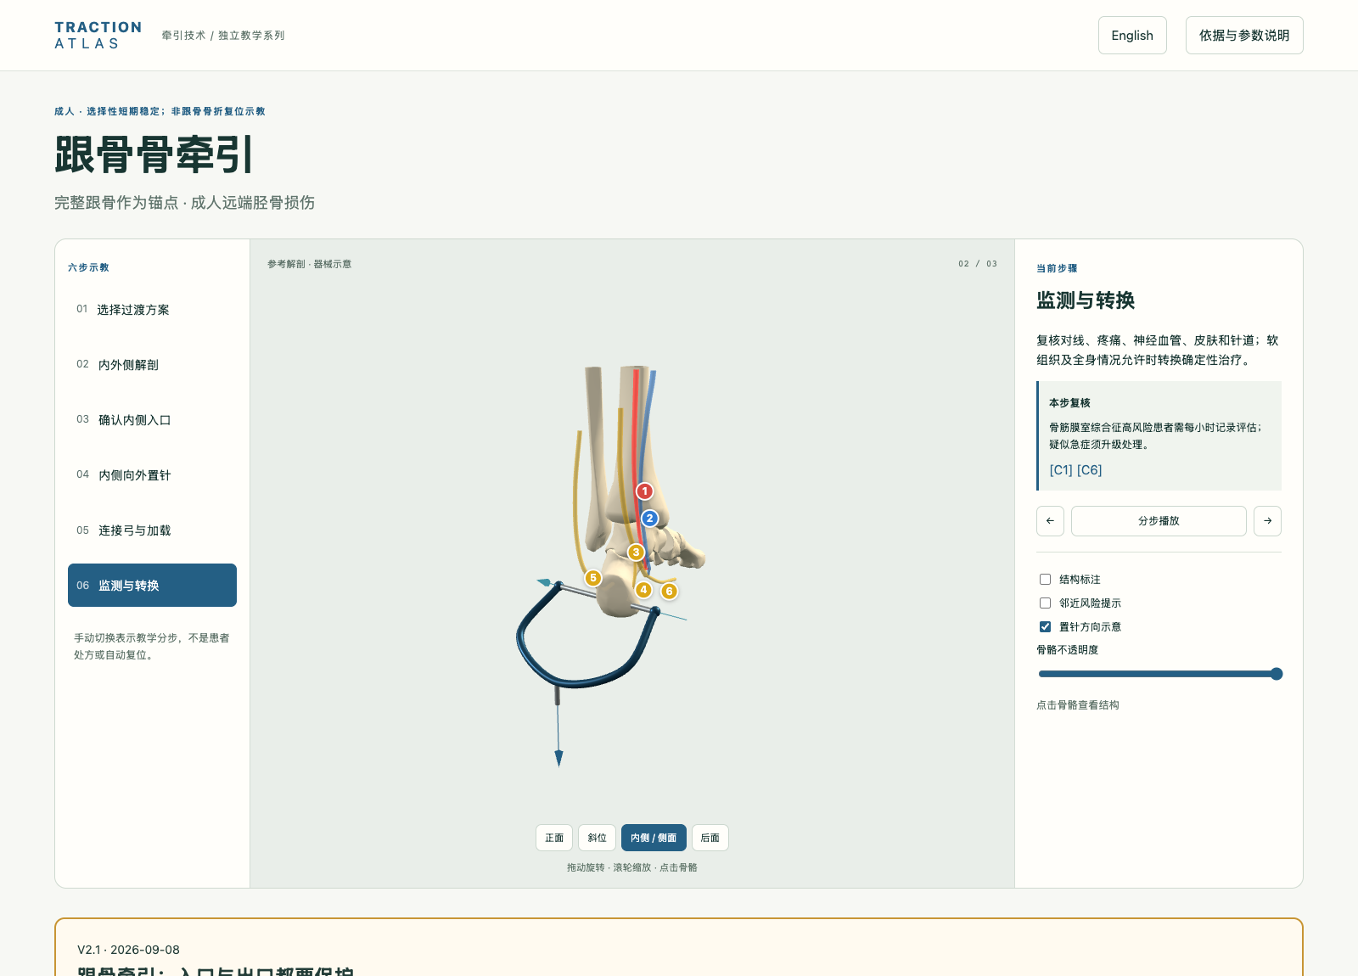
Task: Select yellow marker number 4
Action: click(x=644, y=590)
